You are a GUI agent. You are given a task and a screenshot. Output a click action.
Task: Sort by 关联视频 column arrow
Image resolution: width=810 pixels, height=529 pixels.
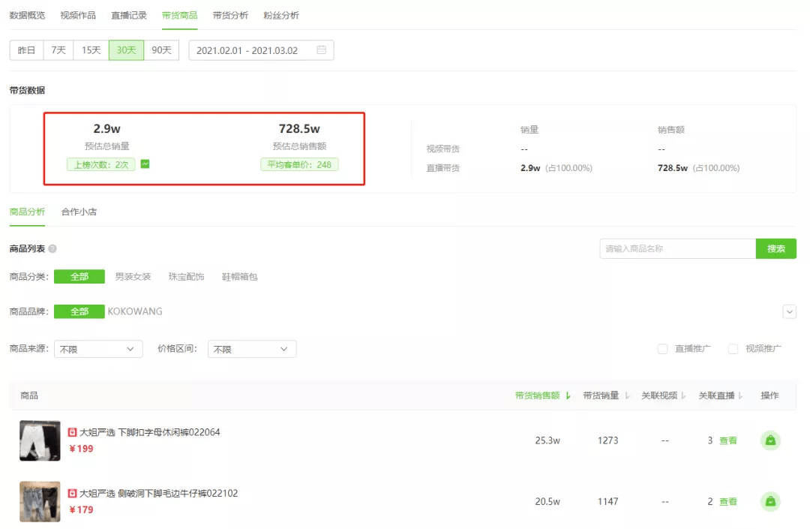(683, 395)
